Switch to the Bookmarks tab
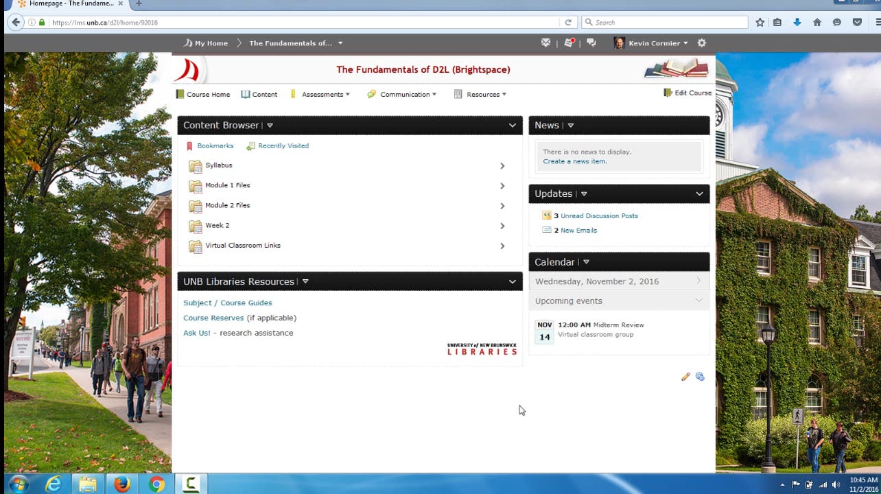Image resolution: width=881 pixels, height=494 pixels. pos(210,146)
